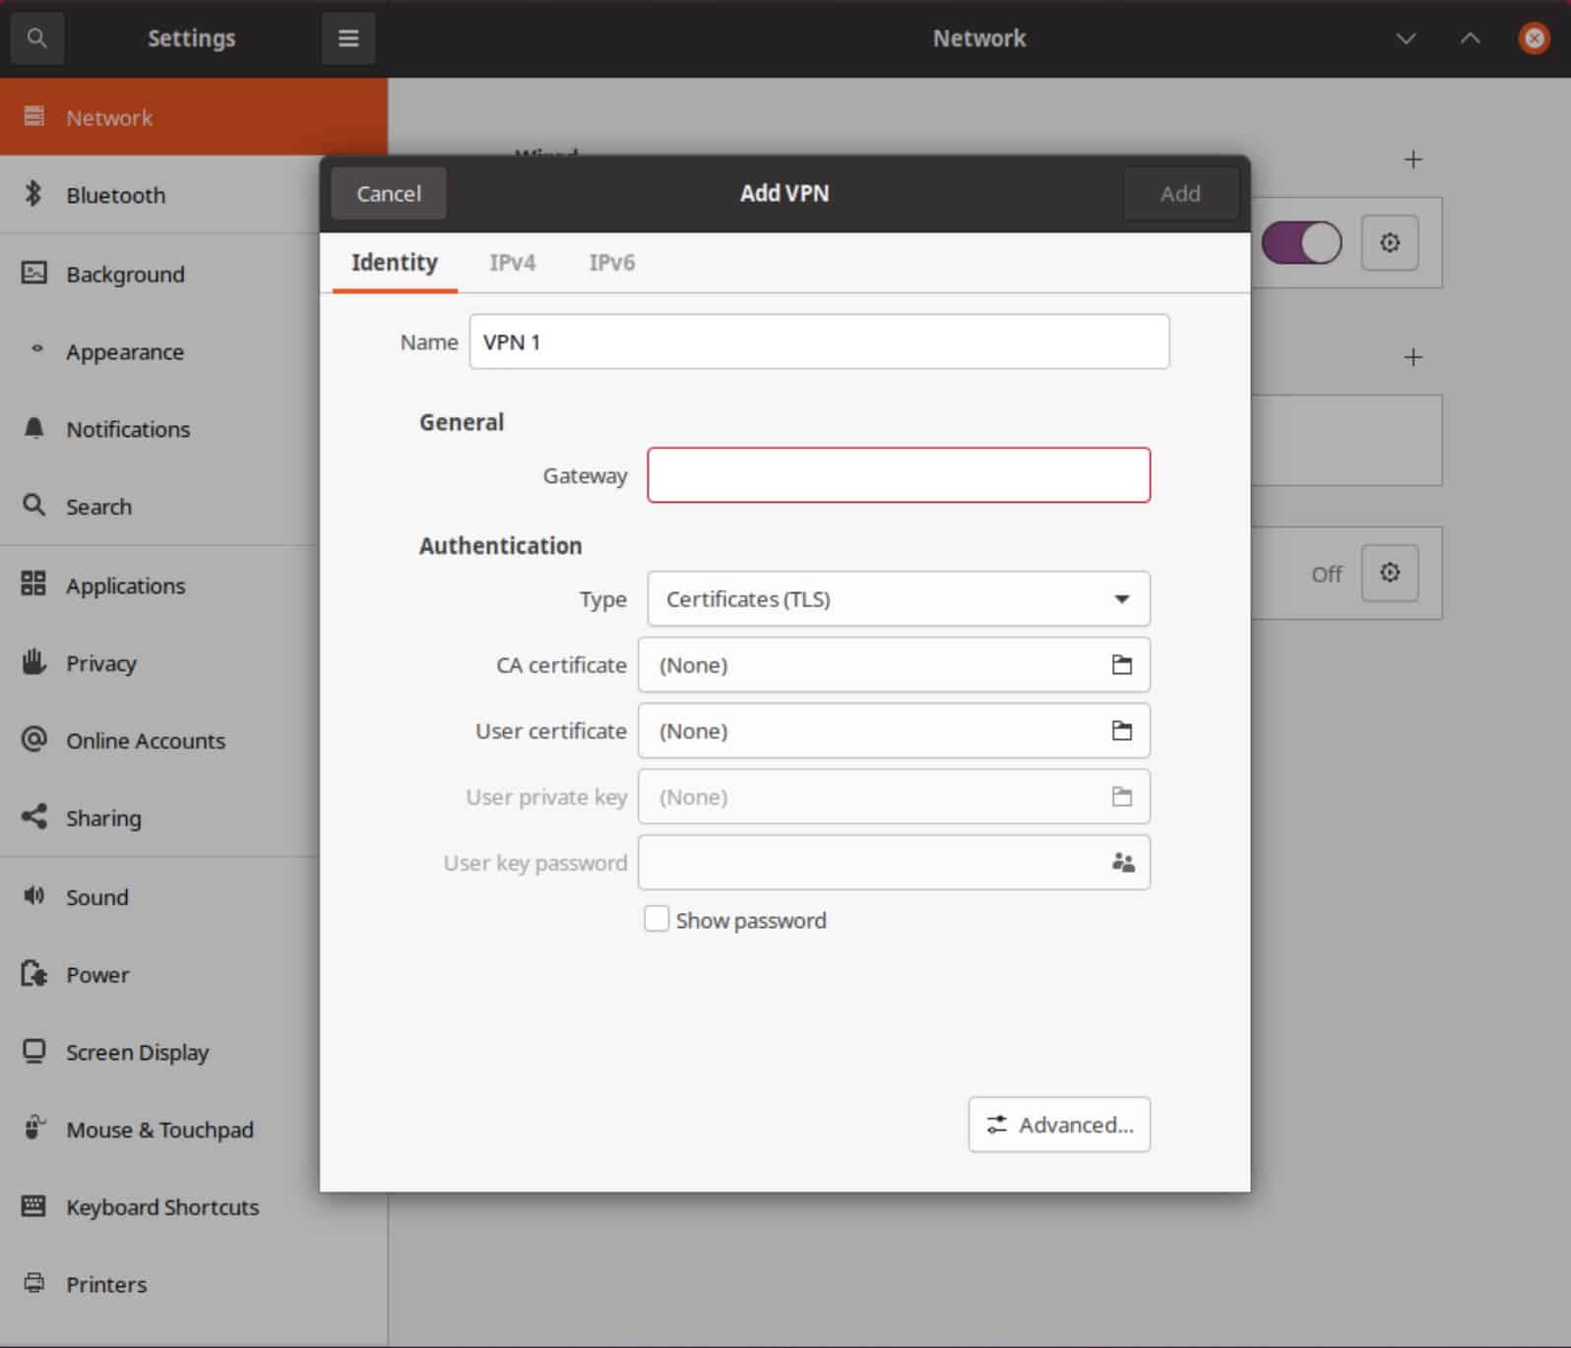This screenshot has width=1571, height=1348.
Task: Open the proxy gear settings next to Off
Action: 1389,573
